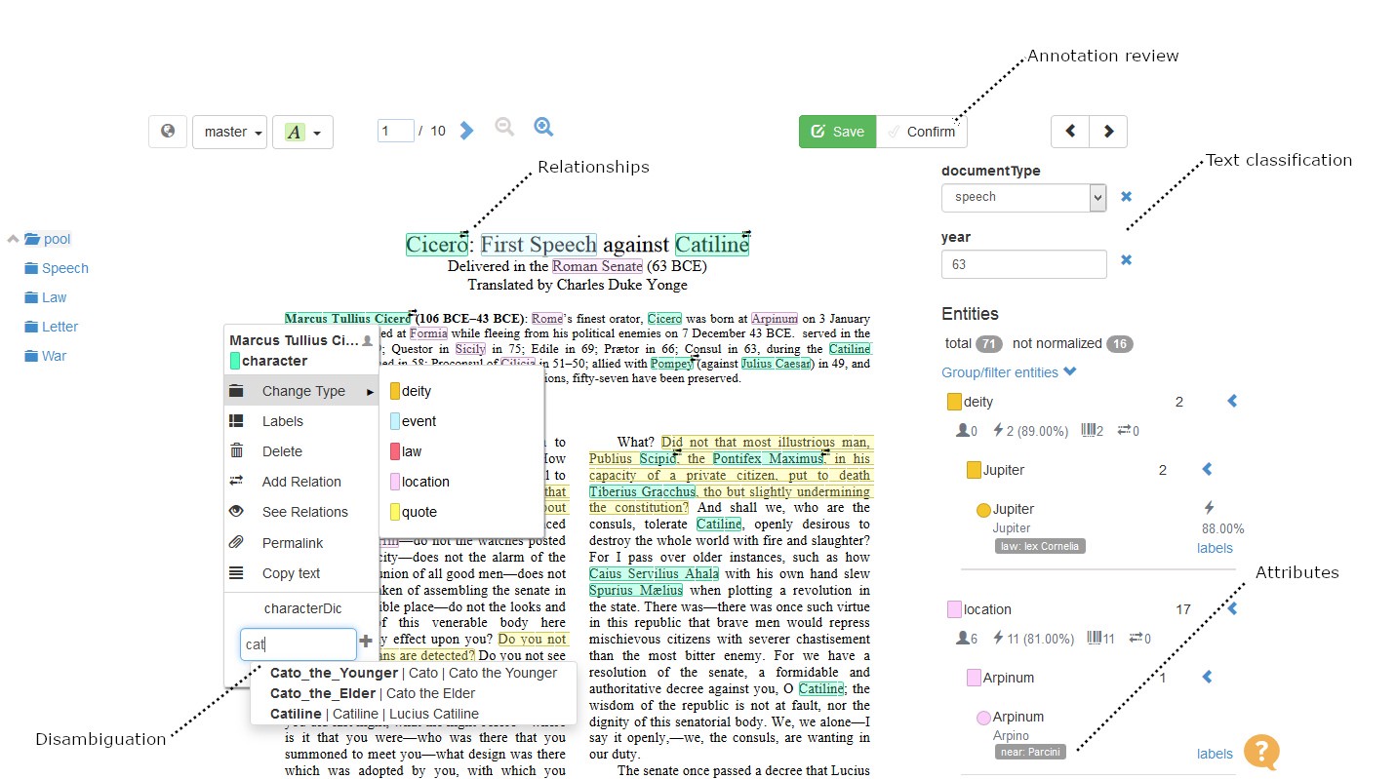Click the First Speech annotation
Viewport: 1396px width, 779px height.
pos(538,245)
